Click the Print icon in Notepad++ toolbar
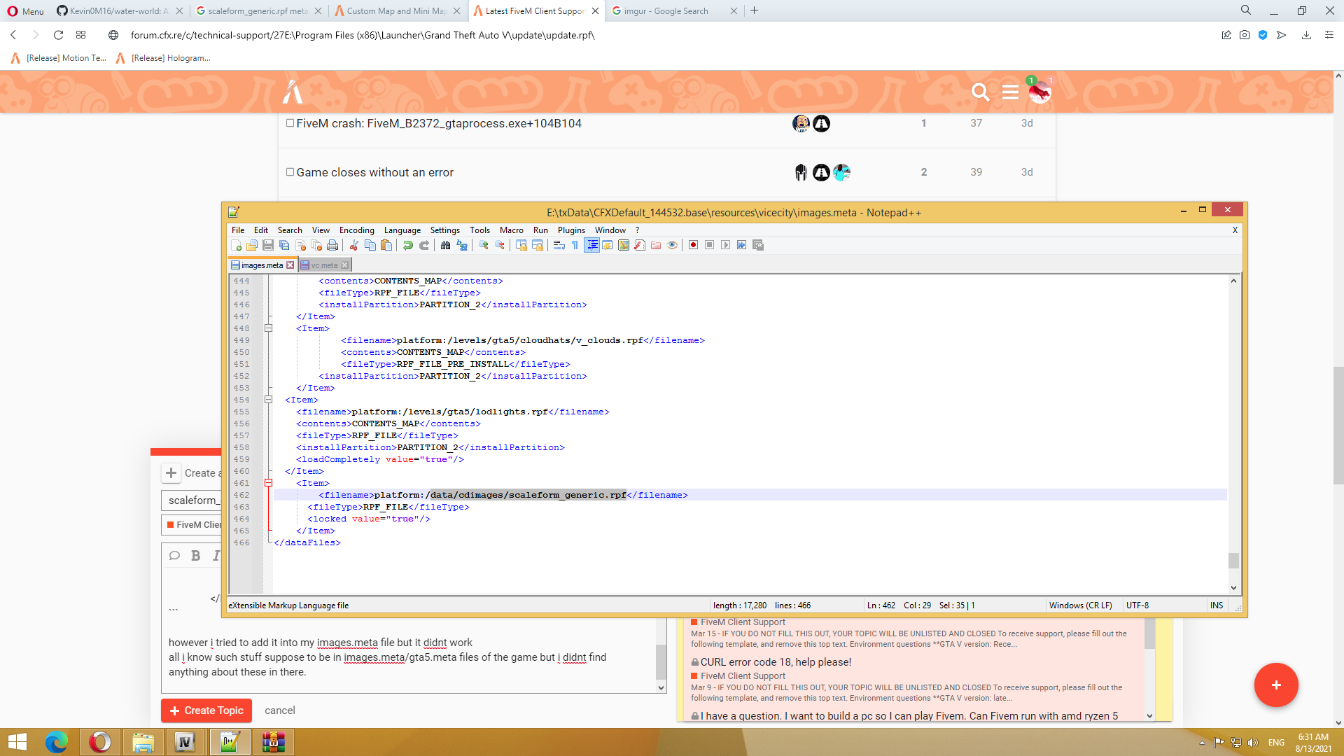The width and height of the screenshot is (1344, 756). coord(332,245)
